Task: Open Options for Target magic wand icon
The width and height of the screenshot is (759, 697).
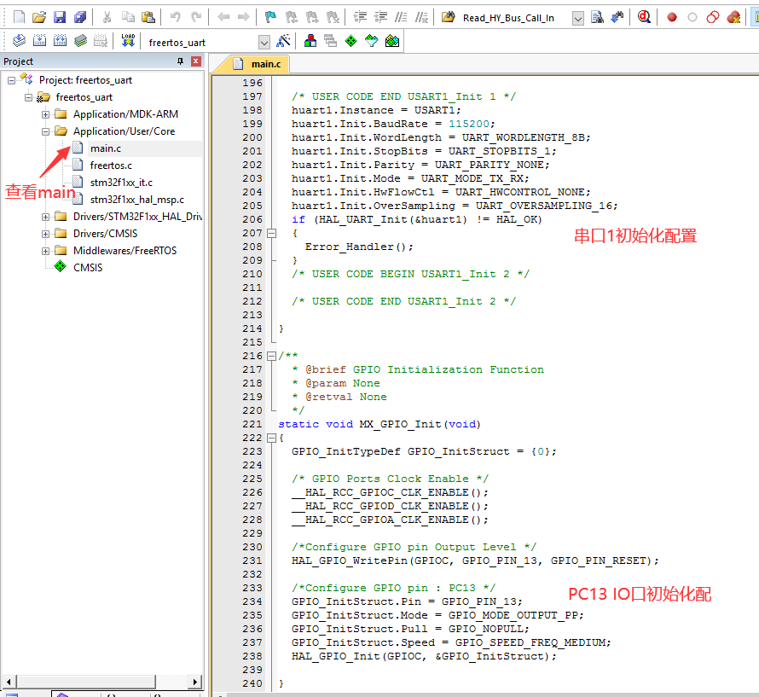Action: 283,41
